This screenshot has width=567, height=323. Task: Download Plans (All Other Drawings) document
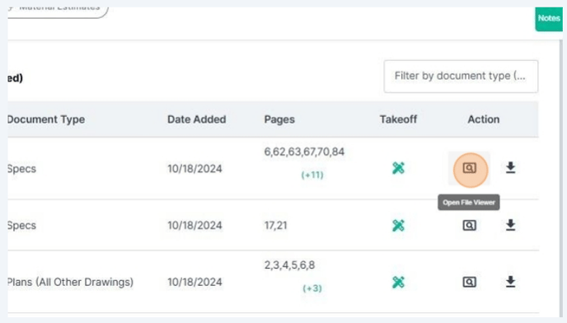[510, 282]
